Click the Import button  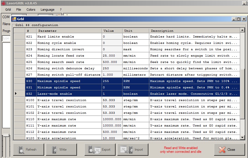(133, 149)
